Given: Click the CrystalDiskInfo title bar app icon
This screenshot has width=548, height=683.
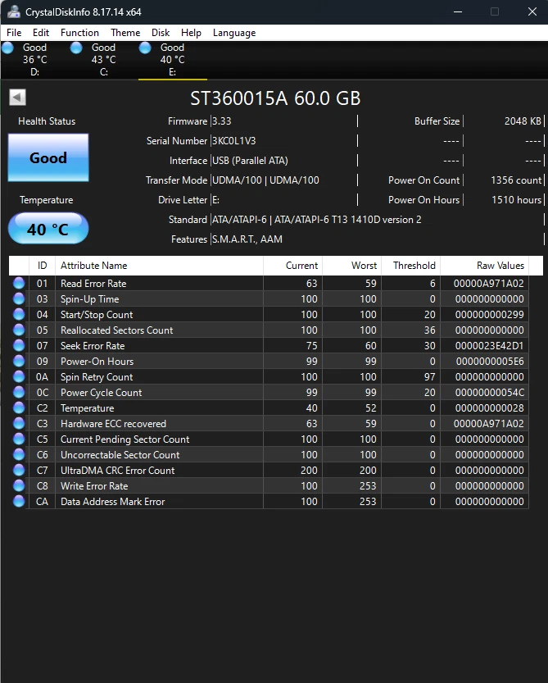Looking at the screenshot, I should click(14, 11).
